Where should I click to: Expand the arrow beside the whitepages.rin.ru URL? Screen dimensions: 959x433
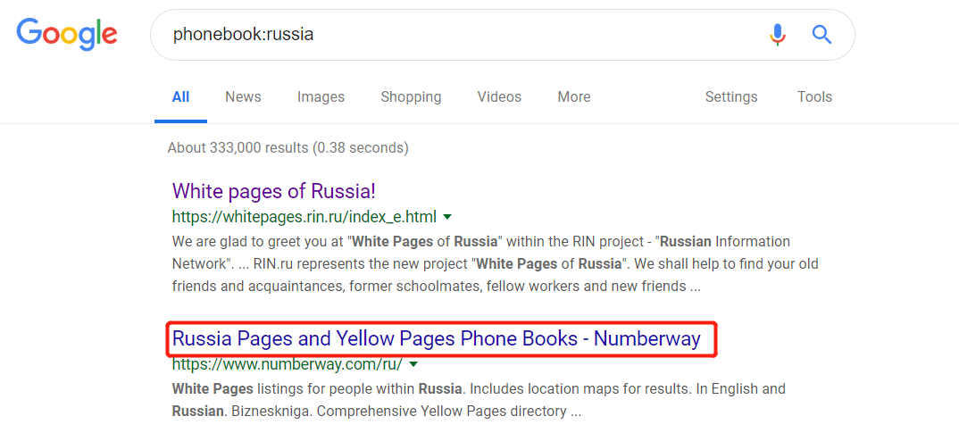click(x=447, y=217)
